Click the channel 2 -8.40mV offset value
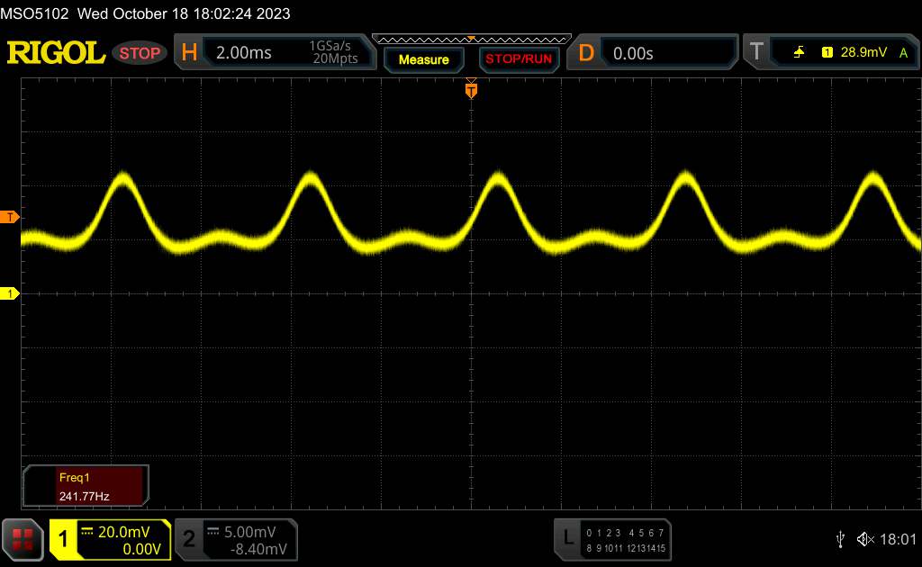 (258, 549)
